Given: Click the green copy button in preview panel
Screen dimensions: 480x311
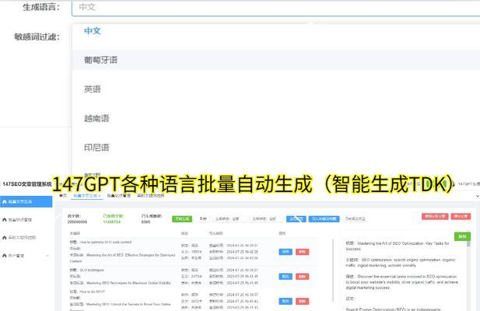Looking at the screenshot, I should [462, 236].
